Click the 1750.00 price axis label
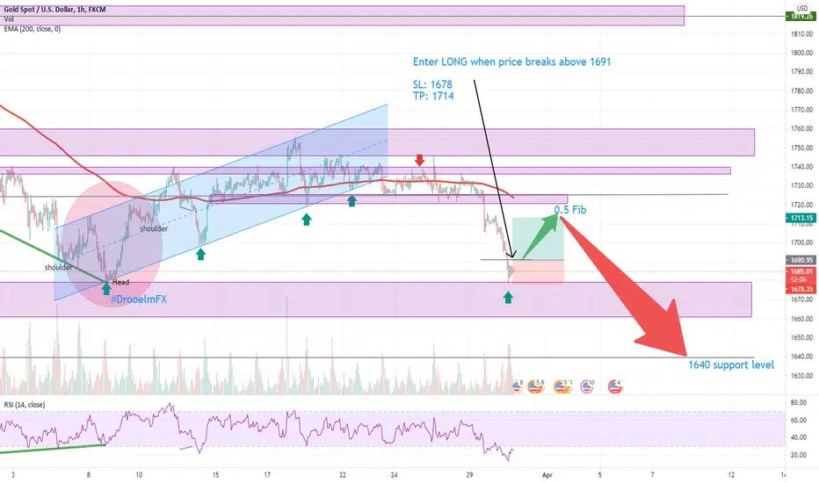Screen dimensions: 819x483 (801, 148)
